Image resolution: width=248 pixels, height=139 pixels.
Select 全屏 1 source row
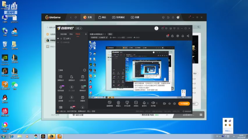pos(72,38)
